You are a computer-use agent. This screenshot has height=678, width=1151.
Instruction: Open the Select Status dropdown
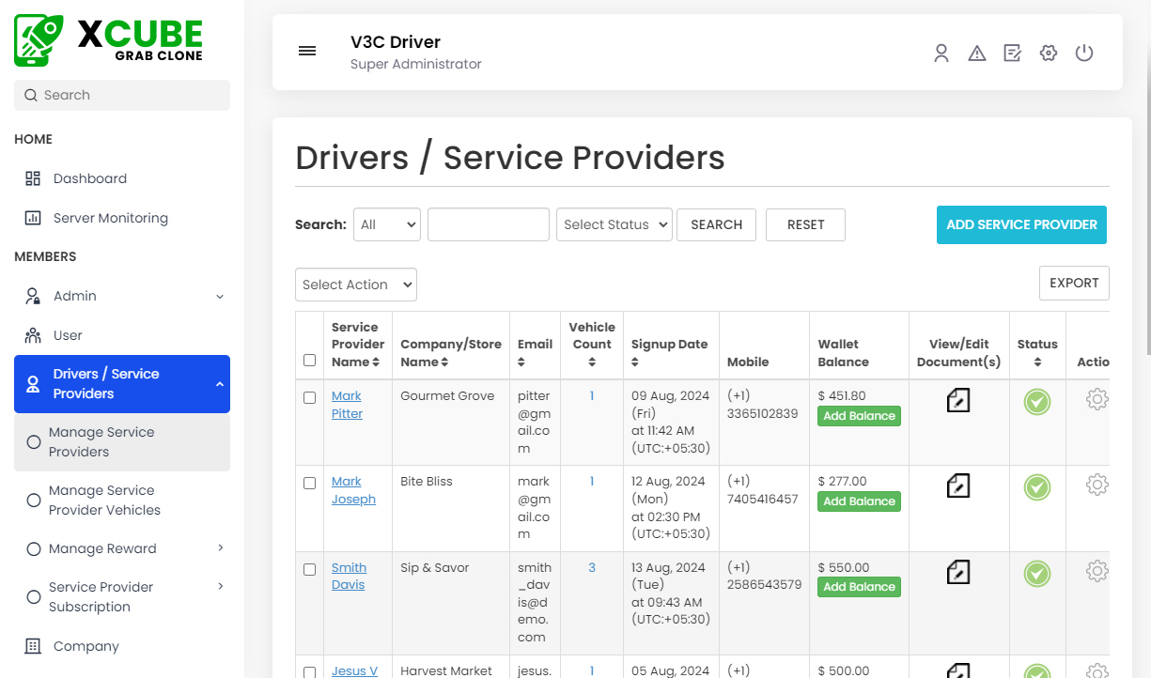pyautogui.click(x=614, y=224)
